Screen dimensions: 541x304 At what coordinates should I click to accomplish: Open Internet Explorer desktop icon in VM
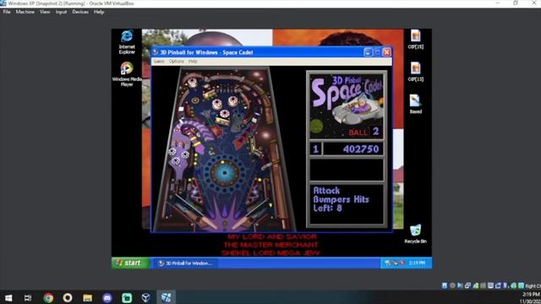pyautogui.click(x=127, y=42)
